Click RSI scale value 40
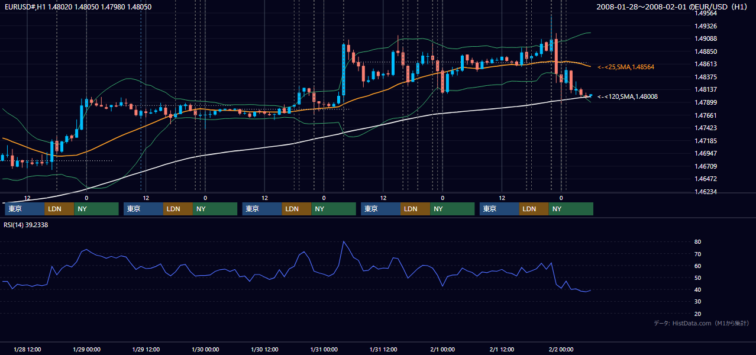Screen dimensions: 756x355 point(697,289)
